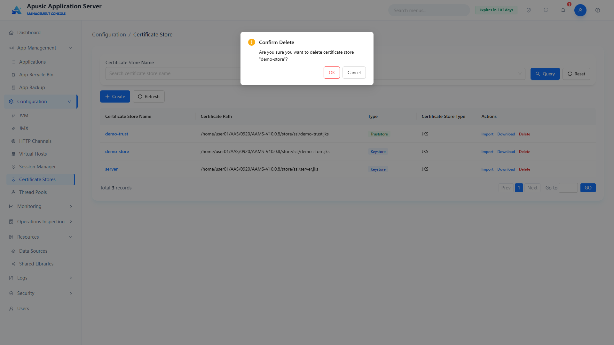Click the Refresh button above table

(149, 96)
